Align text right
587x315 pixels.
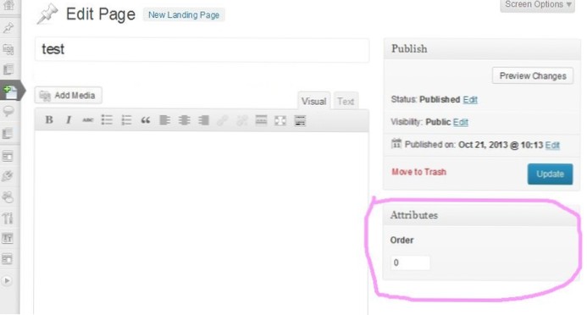pos(203,120)
